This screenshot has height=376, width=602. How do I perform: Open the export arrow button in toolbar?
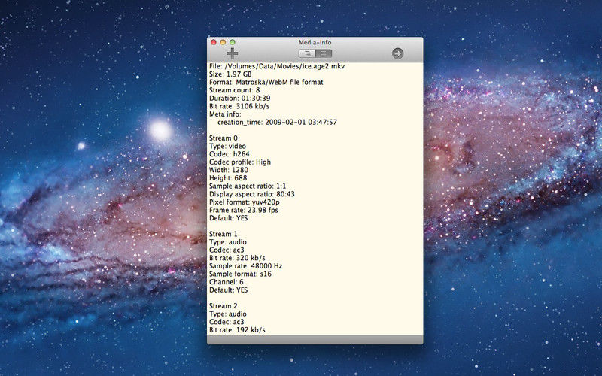(397, 53)
